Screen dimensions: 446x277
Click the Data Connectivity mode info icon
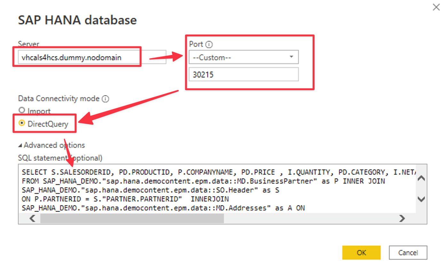(105, 99)
